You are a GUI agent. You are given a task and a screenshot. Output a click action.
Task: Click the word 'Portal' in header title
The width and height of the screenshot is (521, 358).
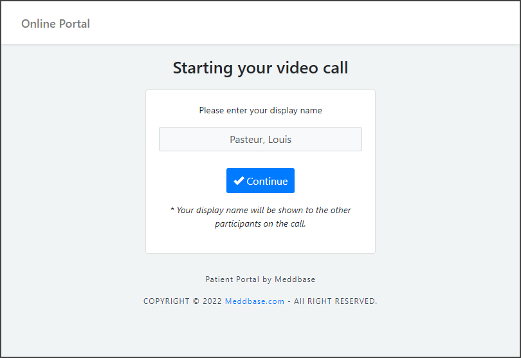pos(73,24)
